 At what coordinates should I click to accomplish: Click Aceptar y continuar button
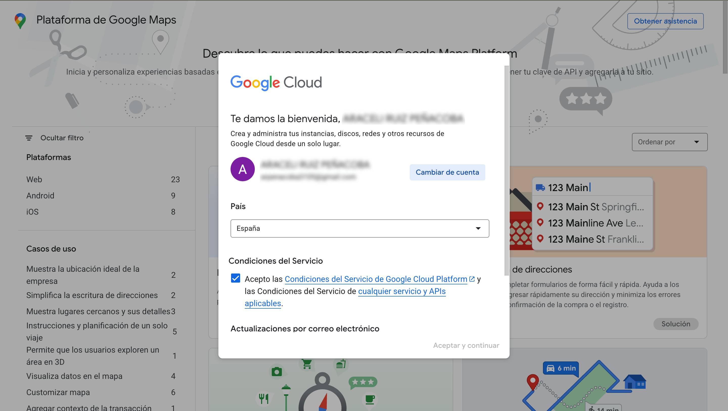466,346
